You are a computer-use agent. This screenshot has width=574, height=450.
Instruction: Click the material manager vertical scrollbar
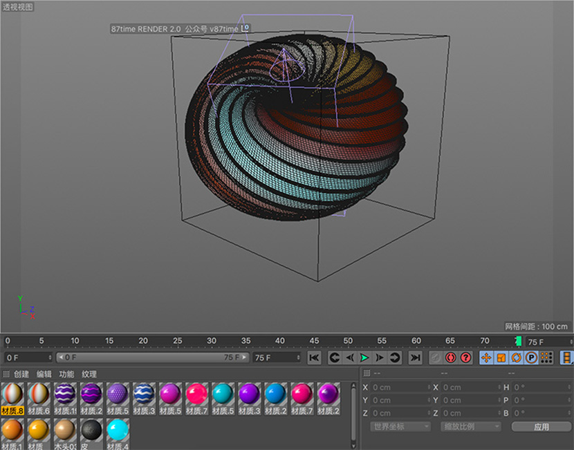point(353,415)
